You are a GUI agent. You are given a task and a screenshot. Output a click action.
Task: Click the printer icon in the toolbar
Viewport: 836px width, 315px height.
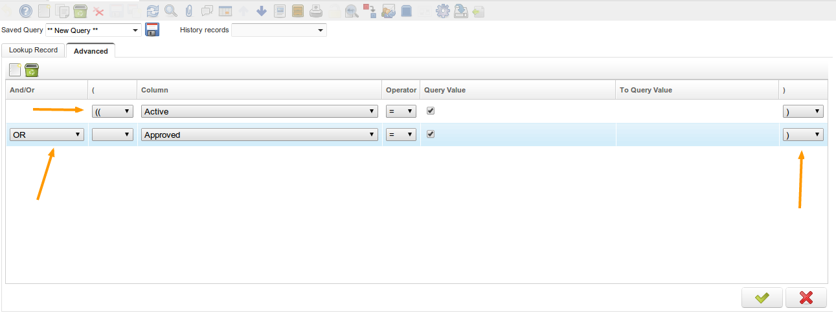click(316, 11)
